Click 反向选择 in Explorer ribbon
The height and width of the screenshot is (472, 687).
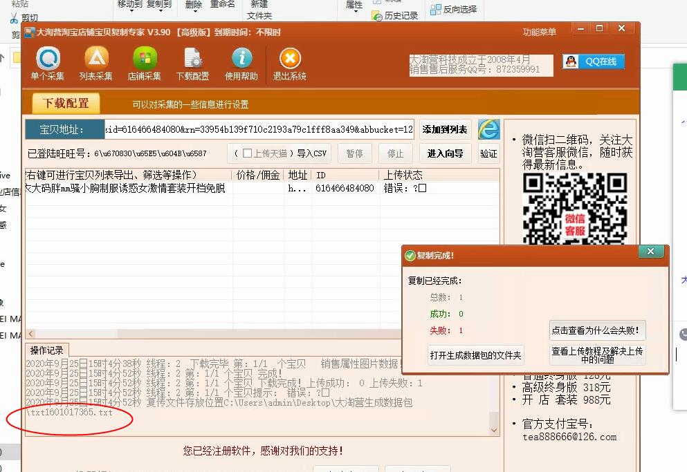454,9
